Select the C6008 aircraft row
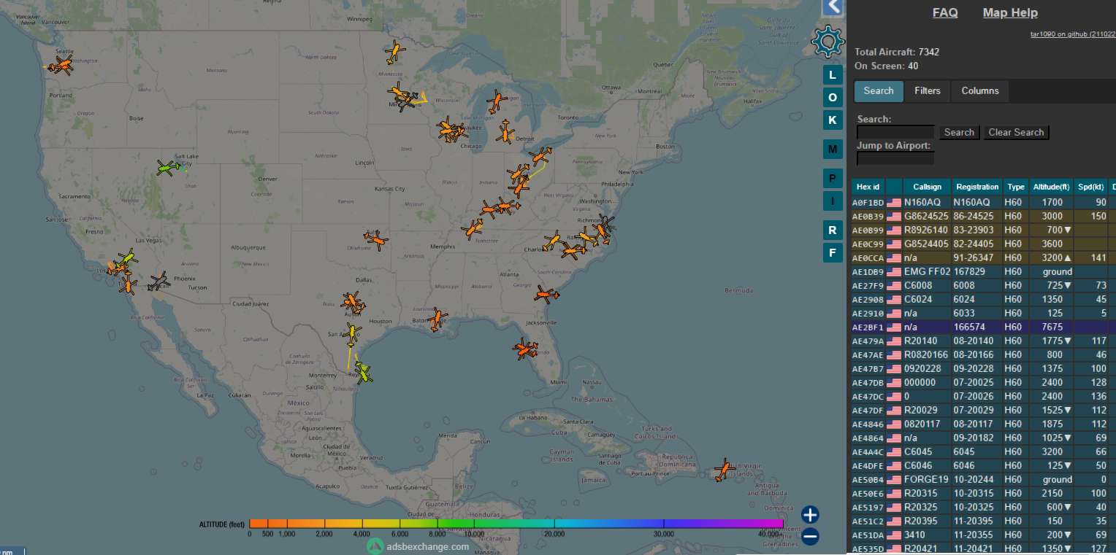 [983, 285]
